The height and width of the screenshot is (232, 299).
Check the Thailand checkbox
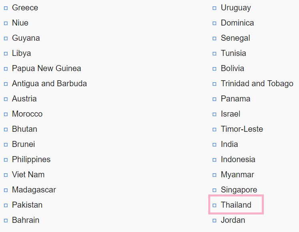pyautogui.click(x=215, y=205)
